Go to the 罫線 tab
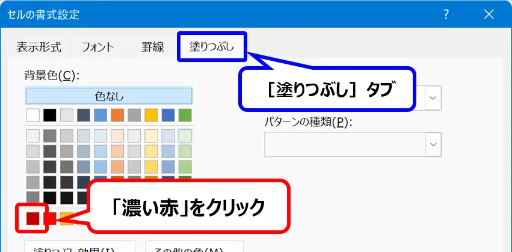 (152, 47)
